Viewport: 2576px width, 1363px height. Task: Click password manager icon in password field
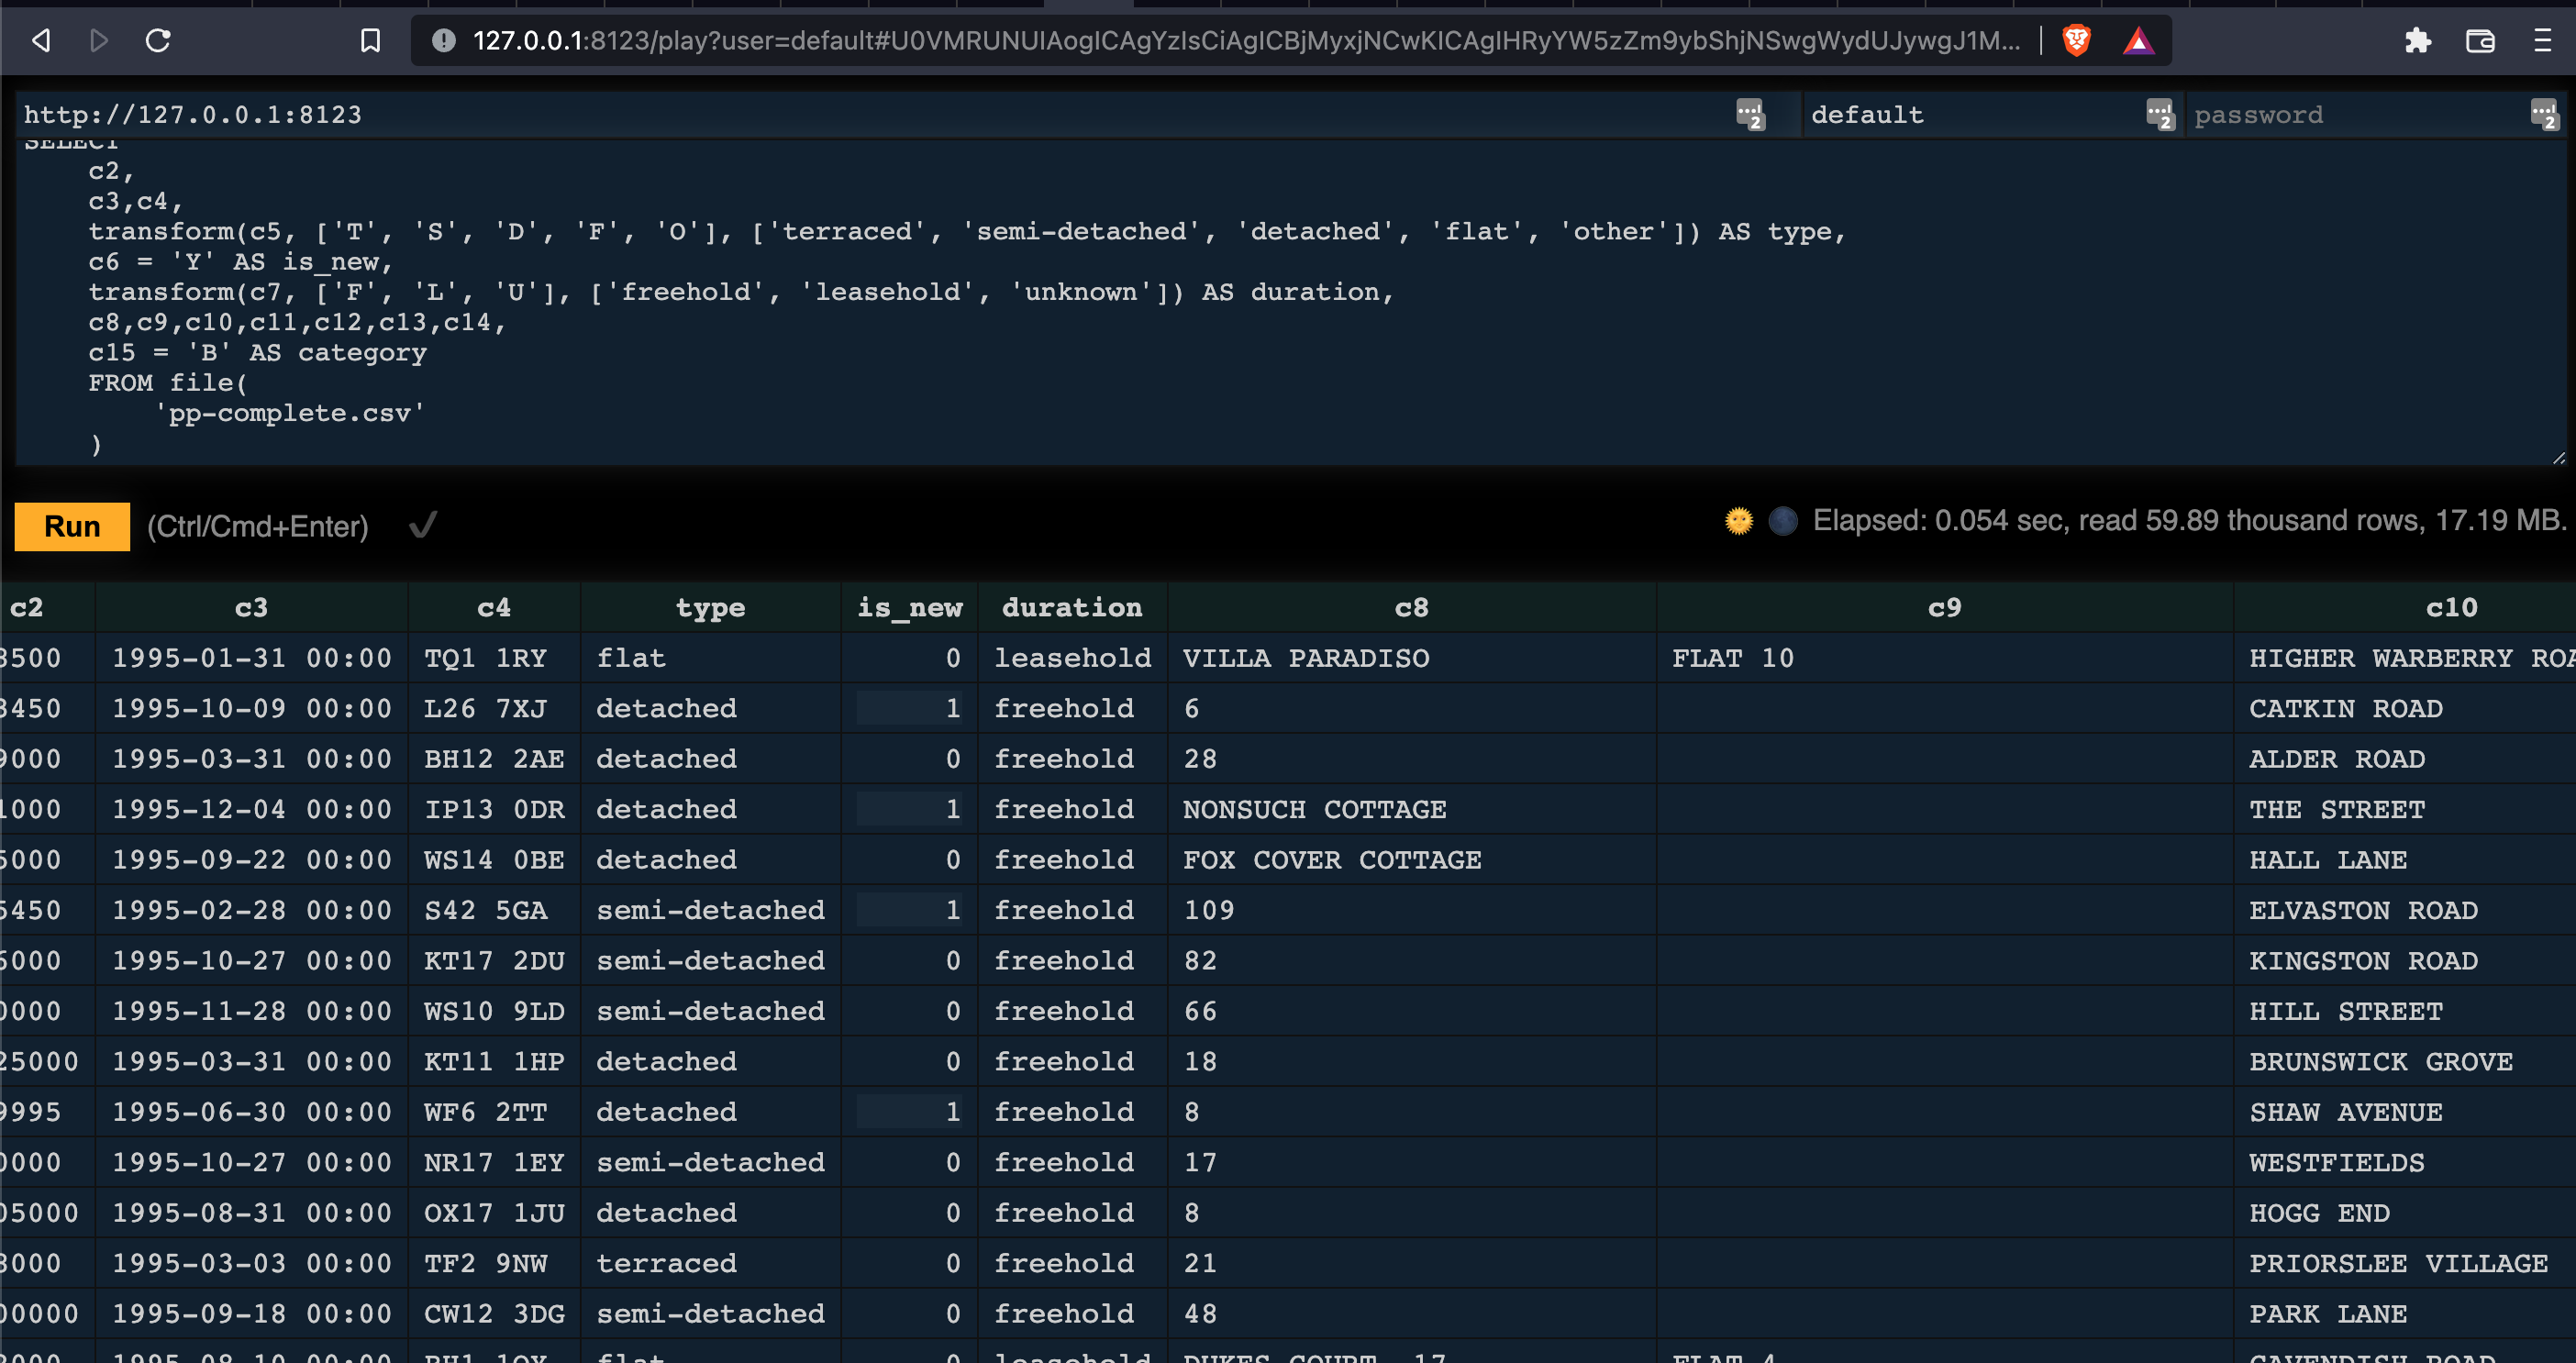click(x=2544, y=114)
